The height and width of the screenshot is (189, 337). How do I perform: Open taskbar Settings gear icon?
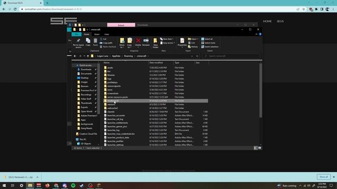point(22,185)
